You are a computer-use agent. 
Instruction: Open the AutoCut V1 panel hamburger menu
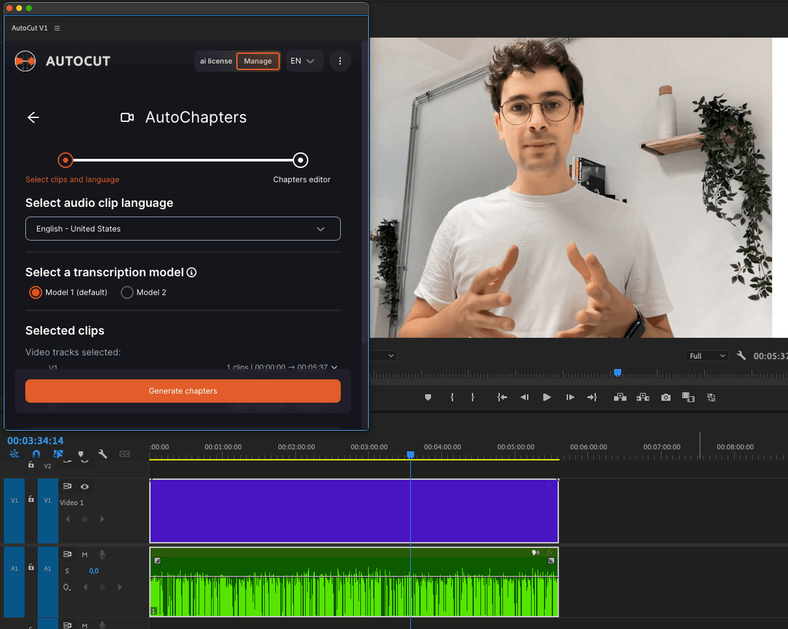pos(57,28)
